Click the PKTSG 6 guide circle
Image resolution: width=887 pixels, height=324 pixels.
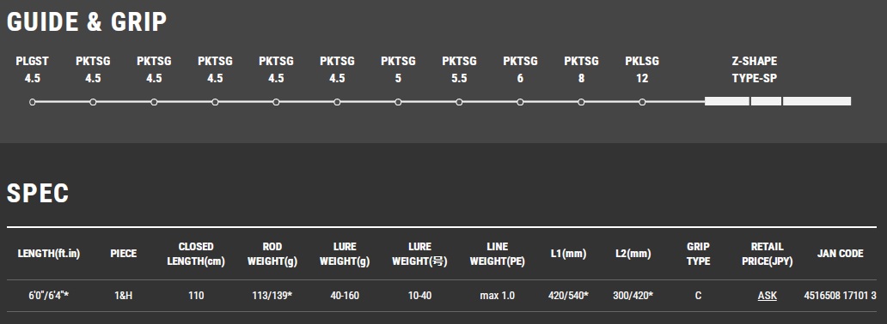[520, 102]
